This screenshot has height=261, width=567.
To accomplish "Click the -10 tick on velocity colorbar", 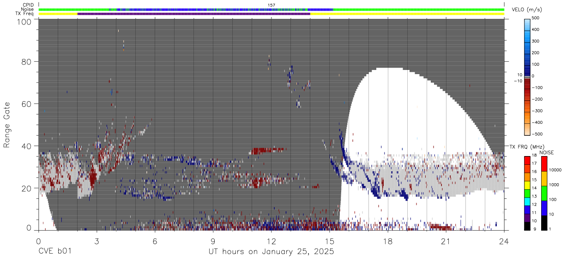I will pyautogui.click(x=518, y=81).
